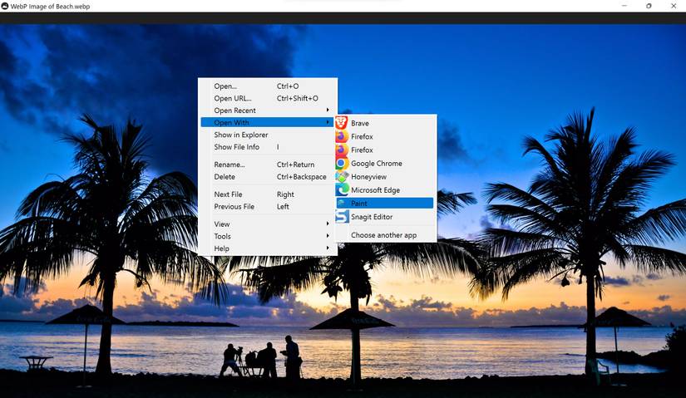
Task: Select the Open With menu item
Action: pos(269,122)
